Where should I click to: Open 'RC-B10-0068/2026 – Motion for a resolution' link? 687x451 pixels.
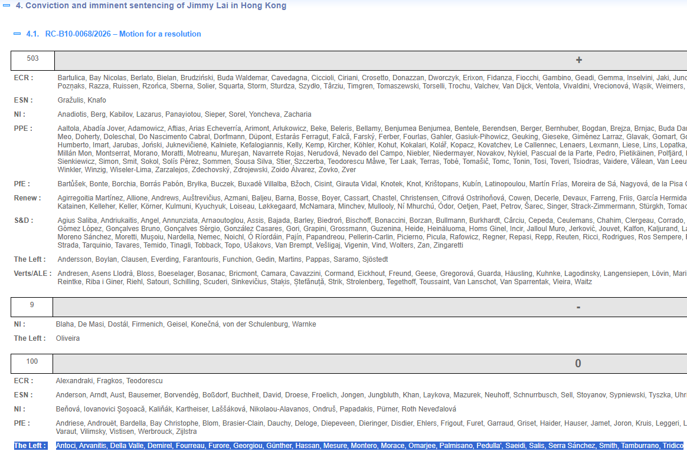click(x=123, y=34)
